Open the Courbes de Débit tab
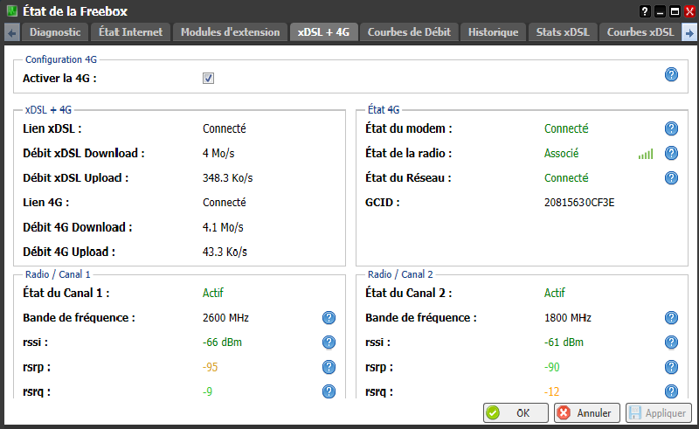699x429 pixels. 409,32
